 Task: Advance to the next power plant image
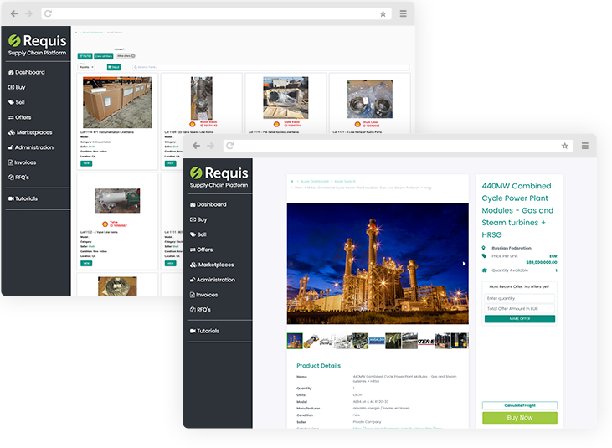(x=464, y=264)
